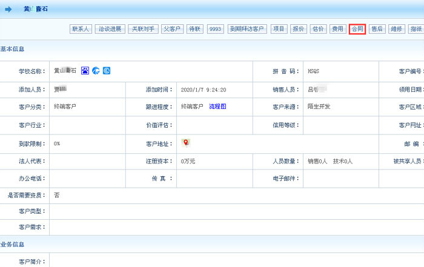
Task: Click the 维修 button
Action: pos(396,29)
